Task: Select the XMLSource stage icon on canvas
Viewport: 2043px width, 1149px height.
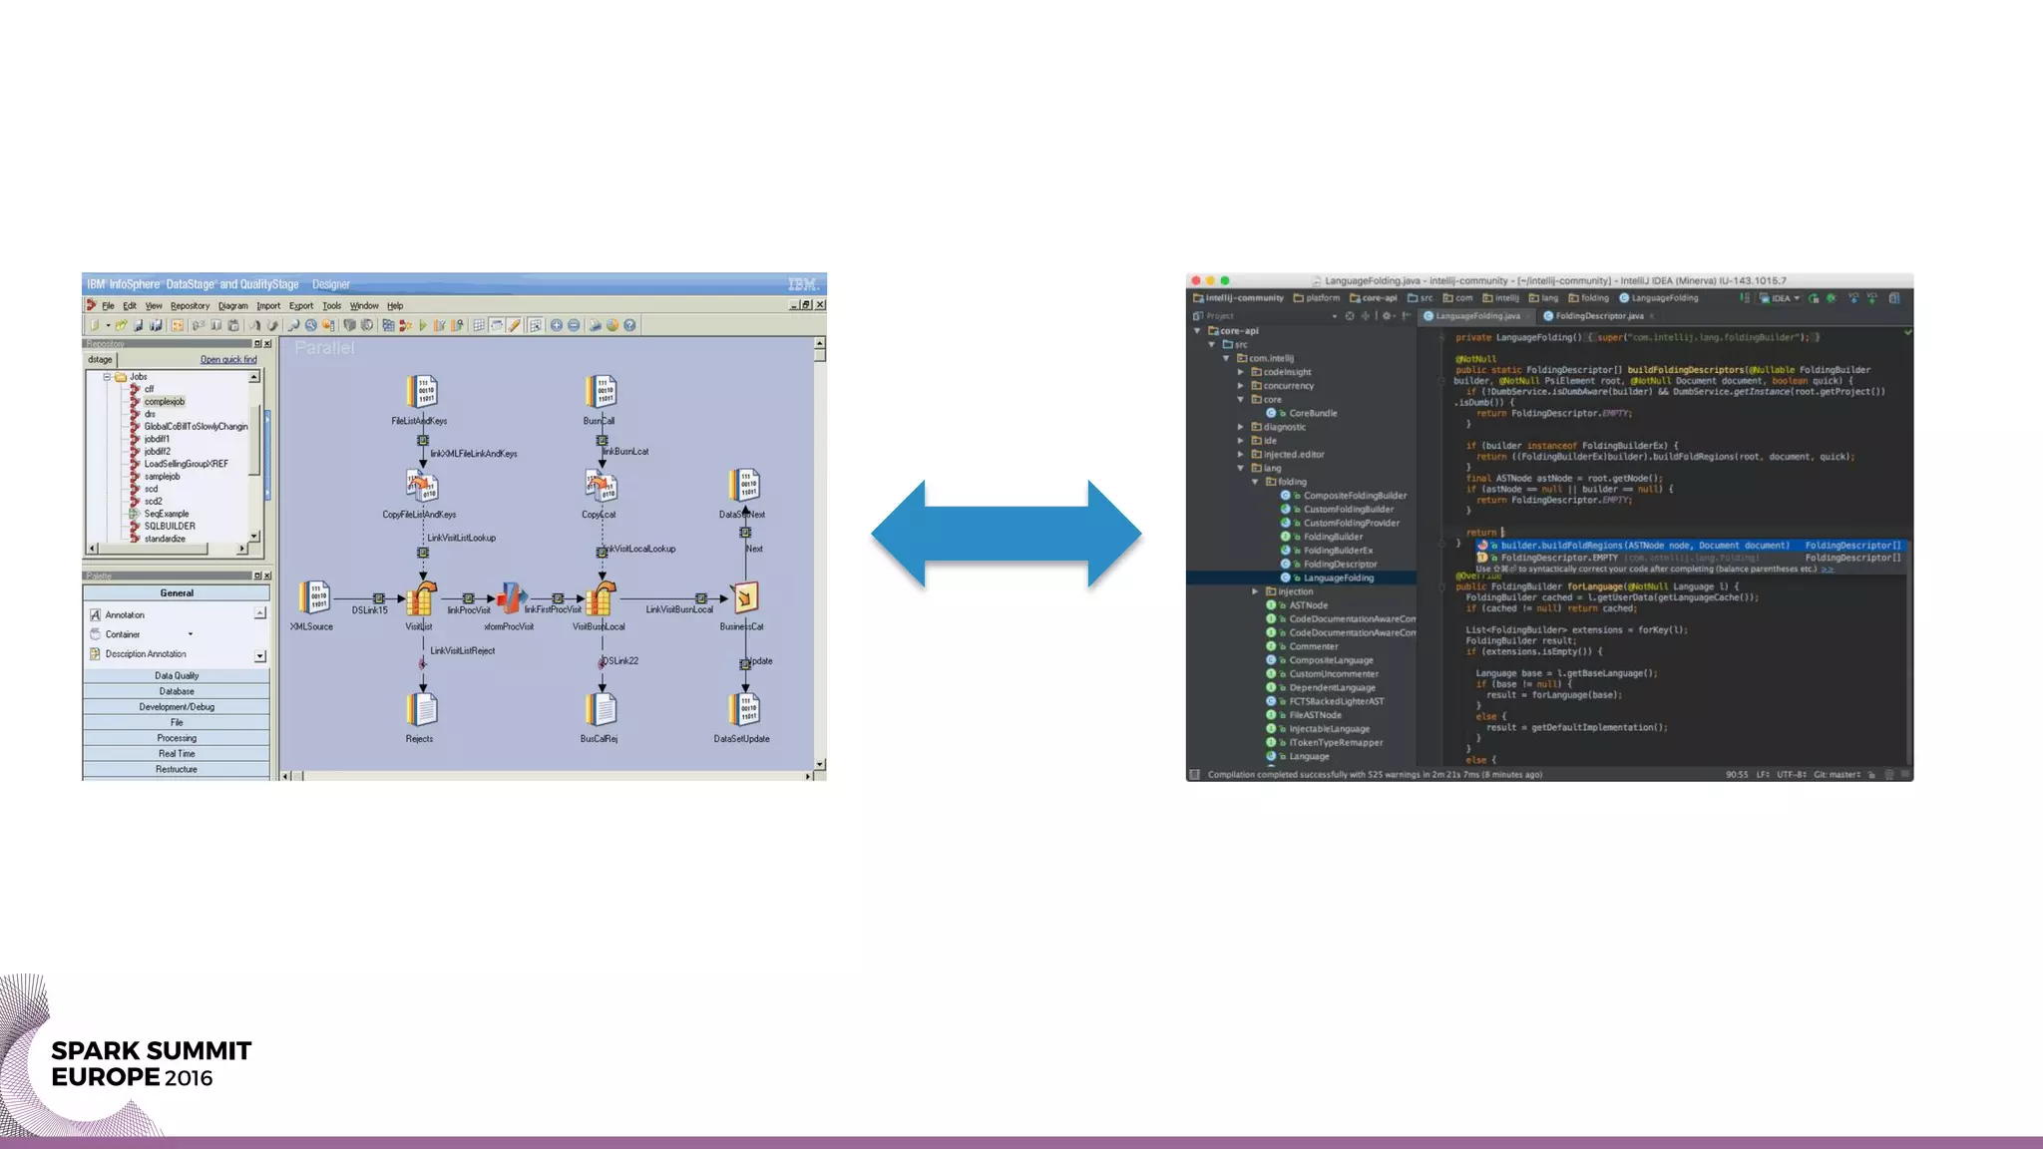Action: [314, 597]
